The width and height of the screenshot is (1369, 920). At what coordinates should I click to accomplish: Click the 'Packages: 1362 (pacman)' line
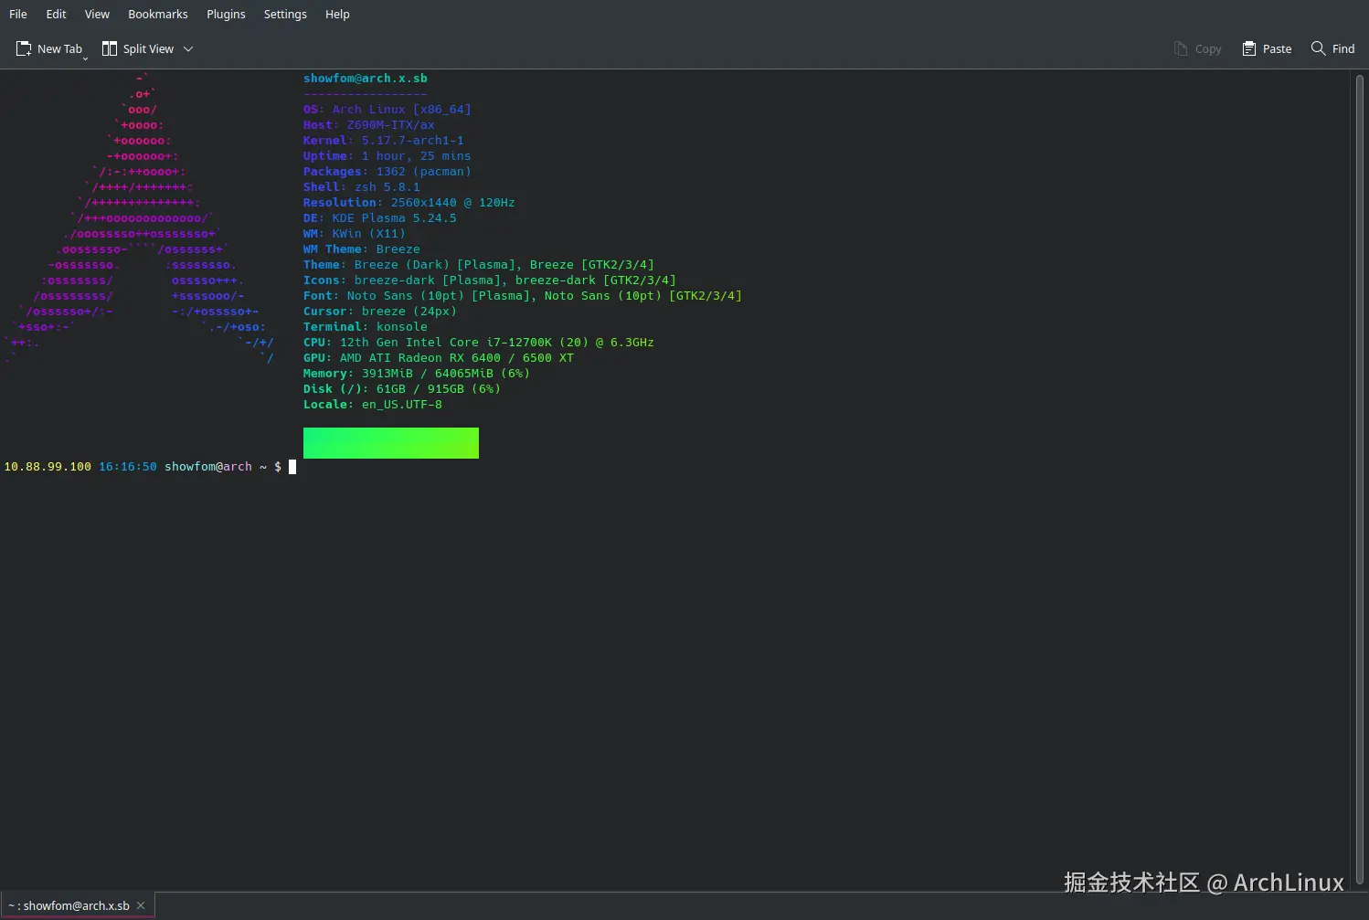tap(387, 172)
